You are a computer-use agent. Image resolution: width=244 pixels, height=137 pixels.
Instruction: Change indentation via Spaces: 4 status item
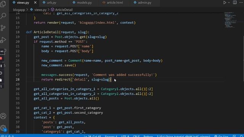click(111, 136)
